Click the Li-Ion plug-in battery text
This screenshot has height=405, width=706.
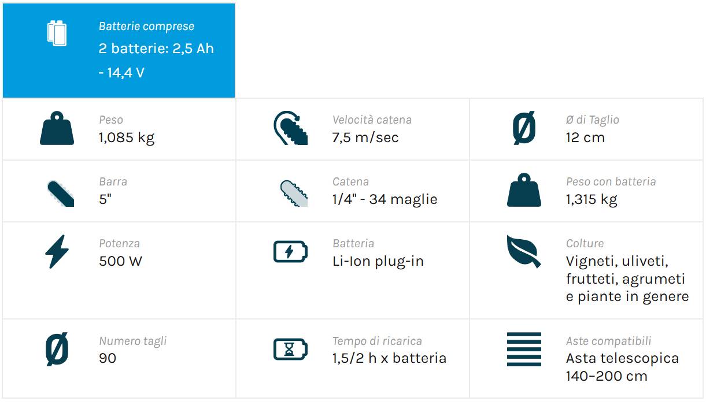tap(378, 261)
